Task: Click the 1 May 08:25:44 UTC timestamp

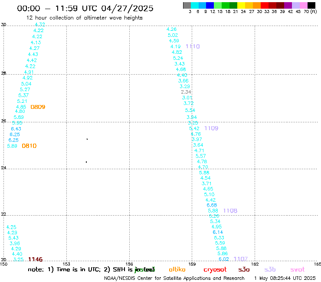Action: 285,279
